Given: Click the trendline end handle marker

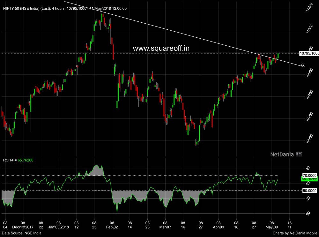Looking at the screenshot, I should 303,65.
